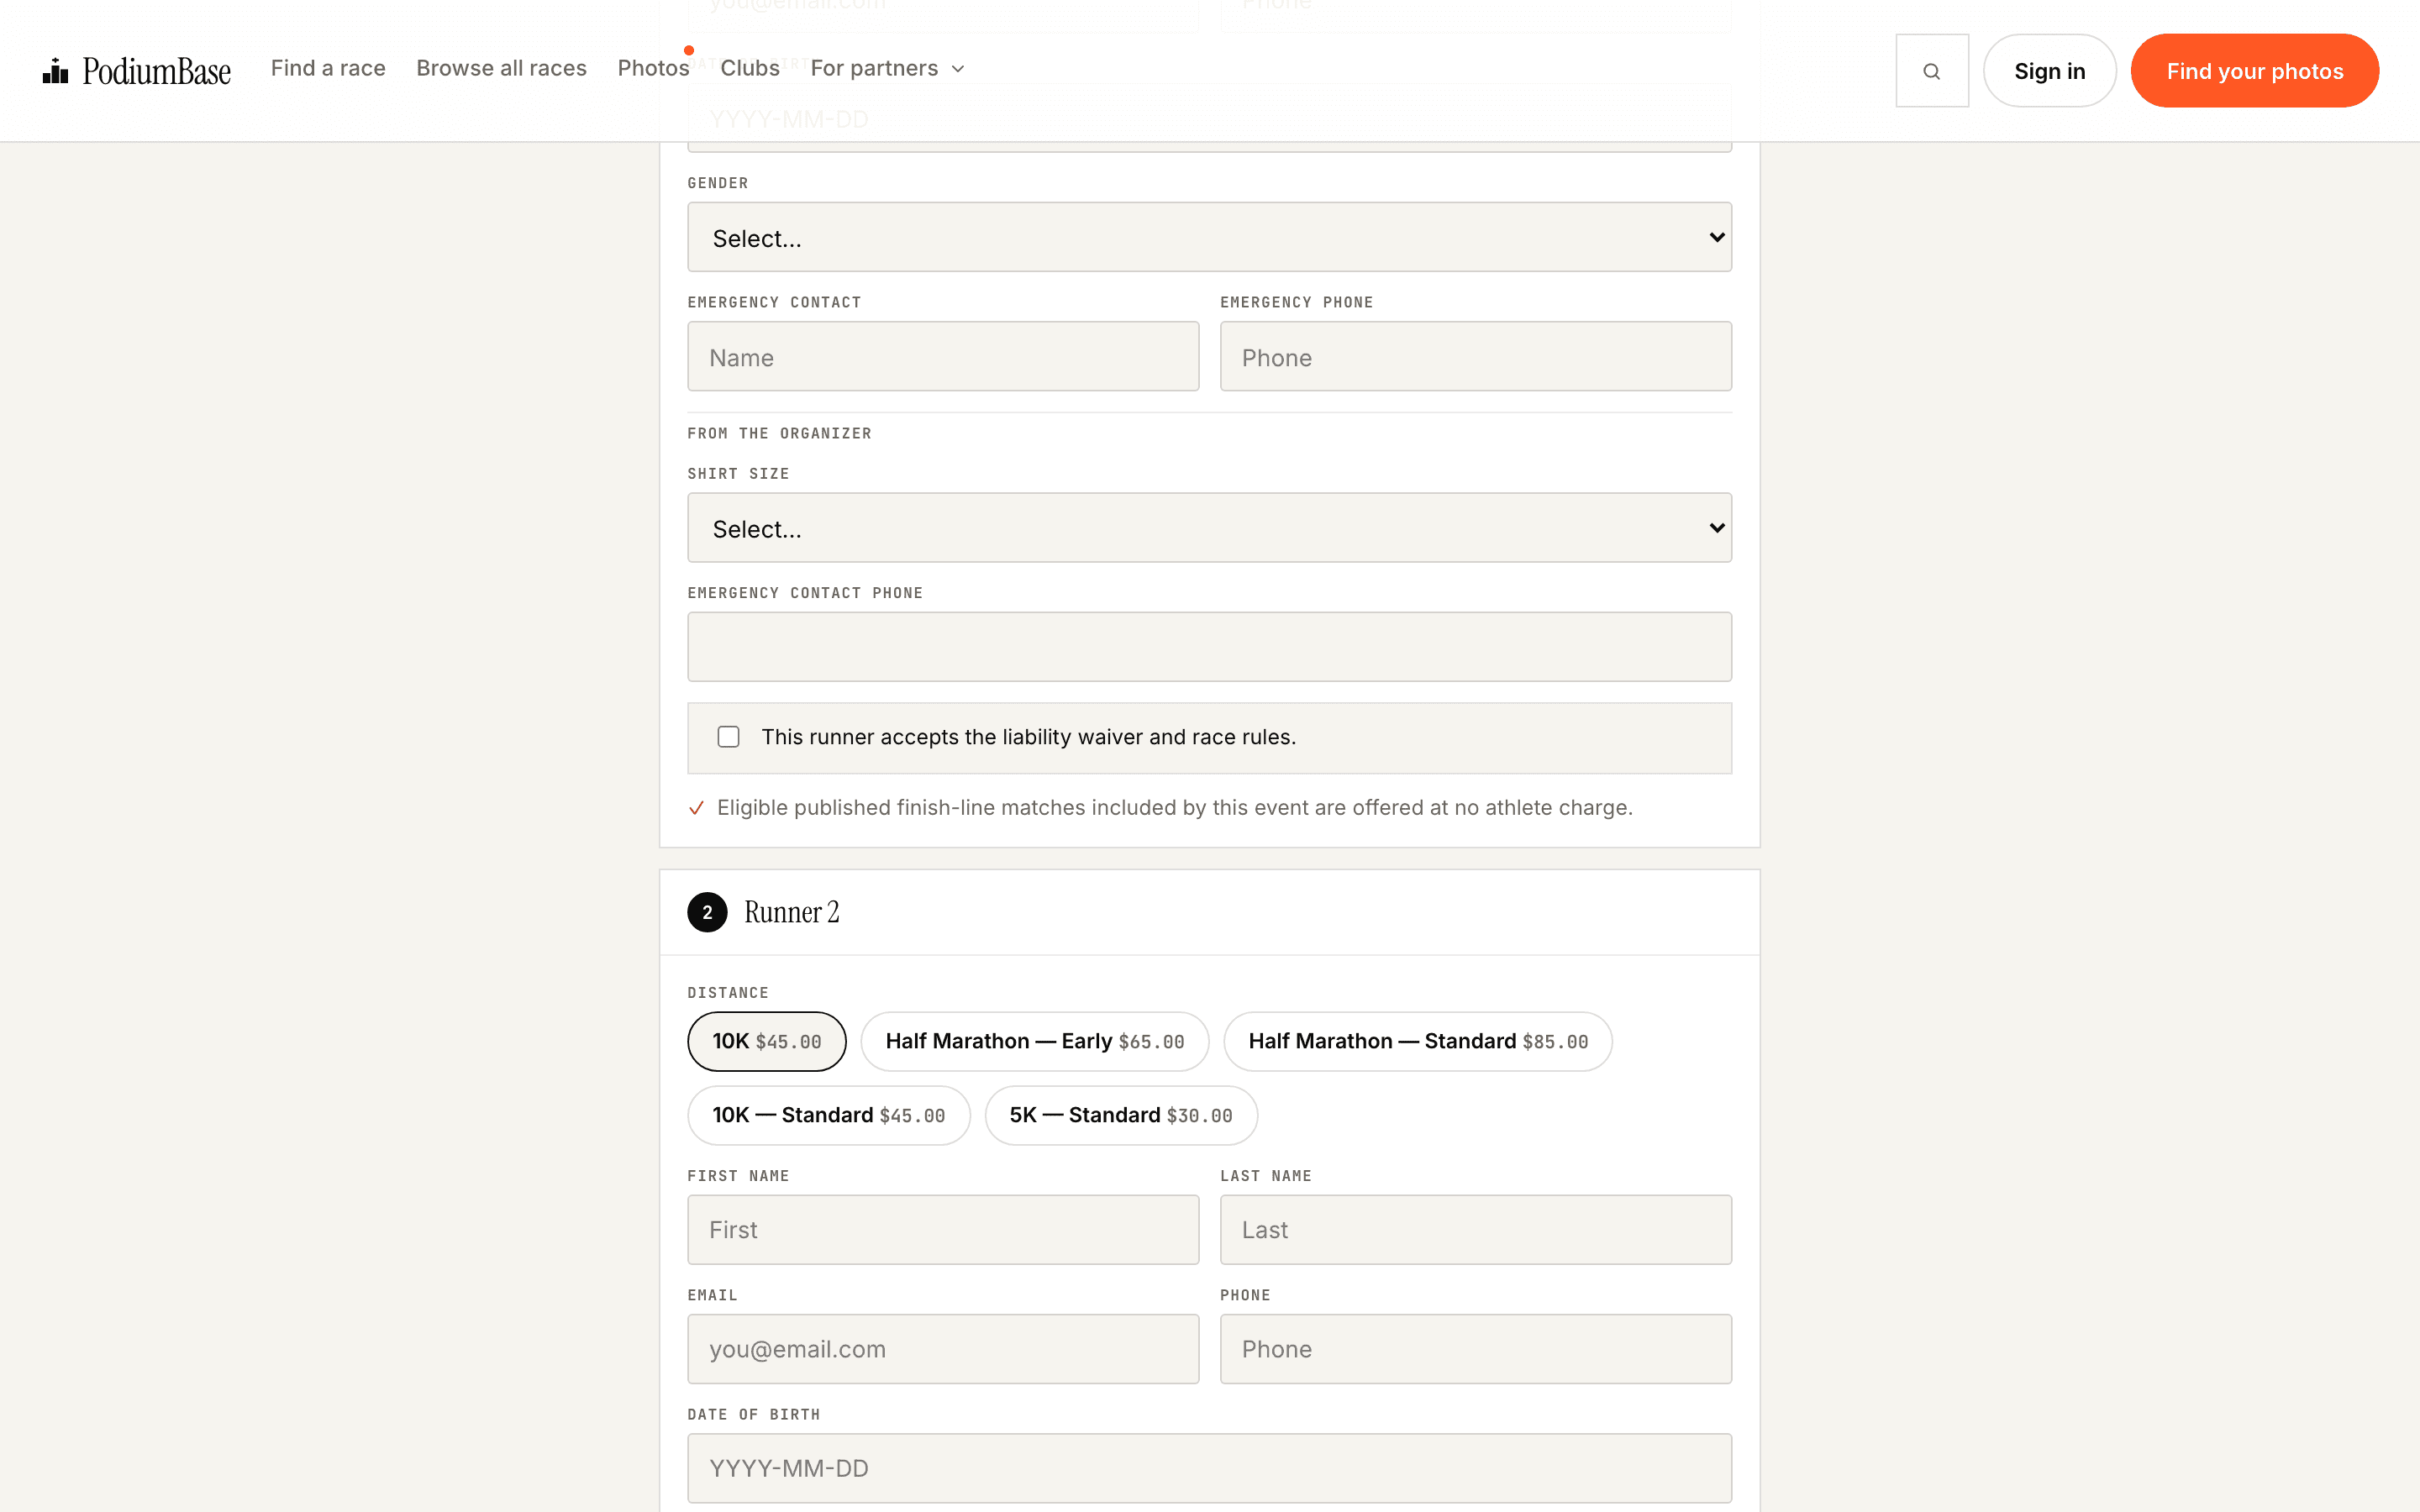Image resolution: width=2420 pixels, height=1512 pixels.
Task: Click the 'DISTANCE' label
Action: 727,993
